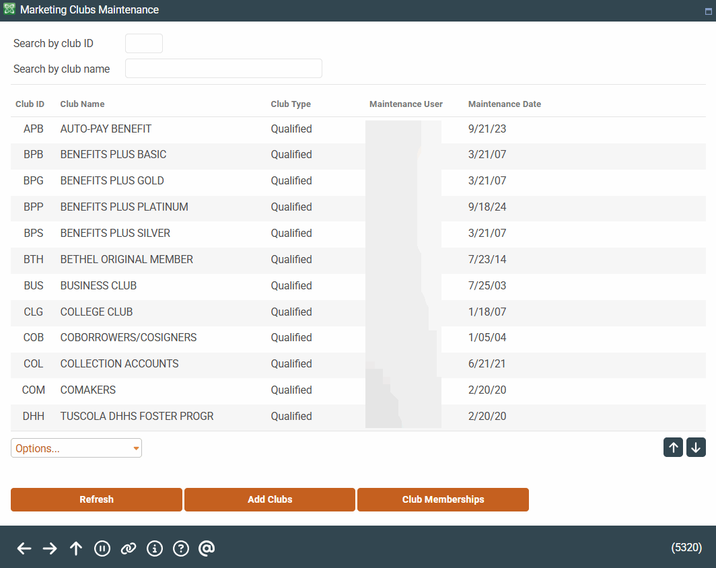Image resolution: width=716 pixels, height=568 pixels.
Task: Click the Add Clubs button
Action: (x=270, y=499)
